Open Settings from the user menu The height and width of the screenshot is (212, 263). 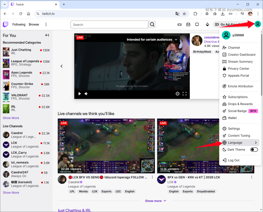click(240, 129)
